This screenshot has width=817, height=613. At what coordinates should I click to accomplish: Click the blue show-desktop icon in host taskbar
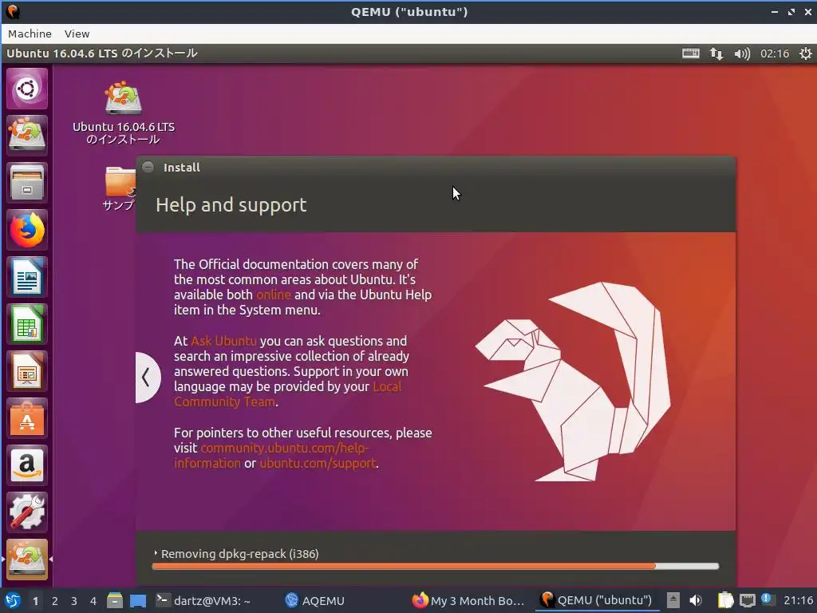[x=138, y=600]
